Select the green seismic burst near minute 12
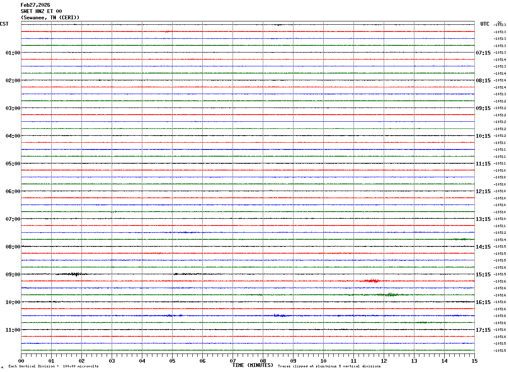 [x=390, y=295]
